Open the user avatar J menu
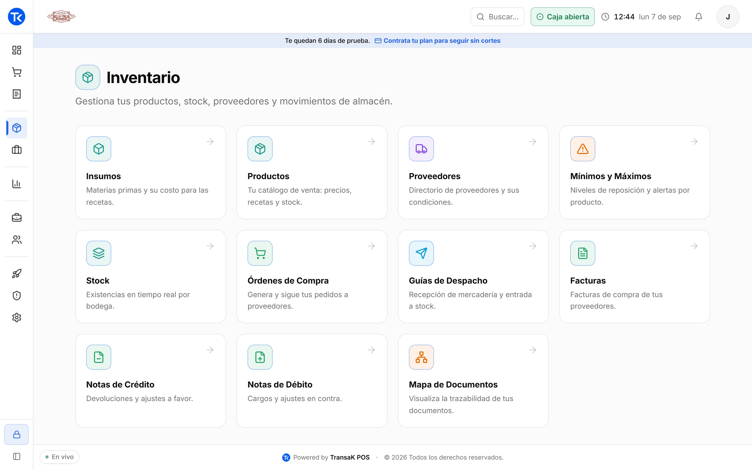This screenshot has height=470, width=752. [728, 17]
